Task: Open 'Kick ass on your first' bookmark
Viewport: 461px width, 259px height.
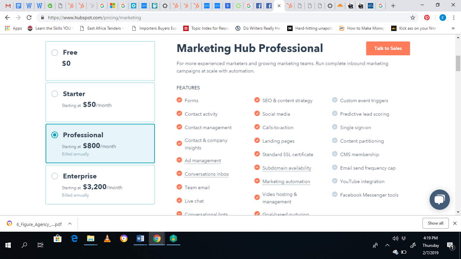Action: coord(414,28)
